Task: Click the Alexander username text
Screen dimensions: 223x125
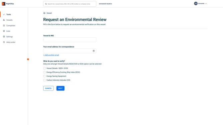Action: (201, 3)
